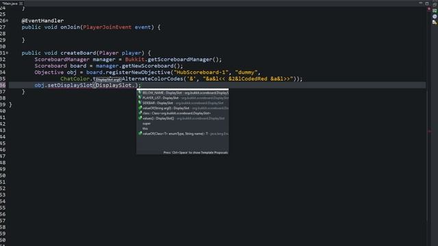Collapse the fold marker at line 26

pyautogui.click(x=7, y=20)
